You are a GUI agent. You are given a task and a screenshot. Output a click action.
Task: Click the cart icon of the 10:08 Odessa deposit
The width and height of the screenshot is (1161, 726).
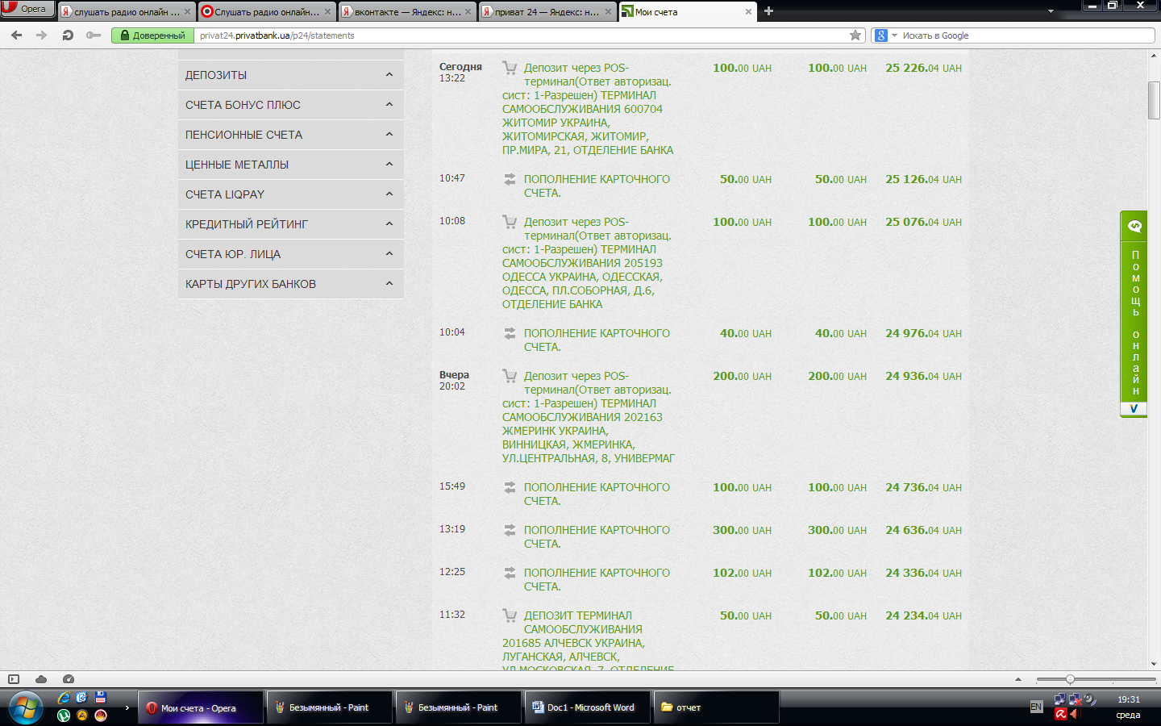510,222
